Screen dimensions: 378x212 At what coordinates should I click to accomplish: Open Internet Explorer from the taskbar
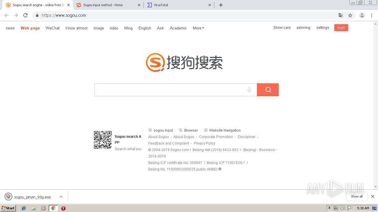[24, 208]
